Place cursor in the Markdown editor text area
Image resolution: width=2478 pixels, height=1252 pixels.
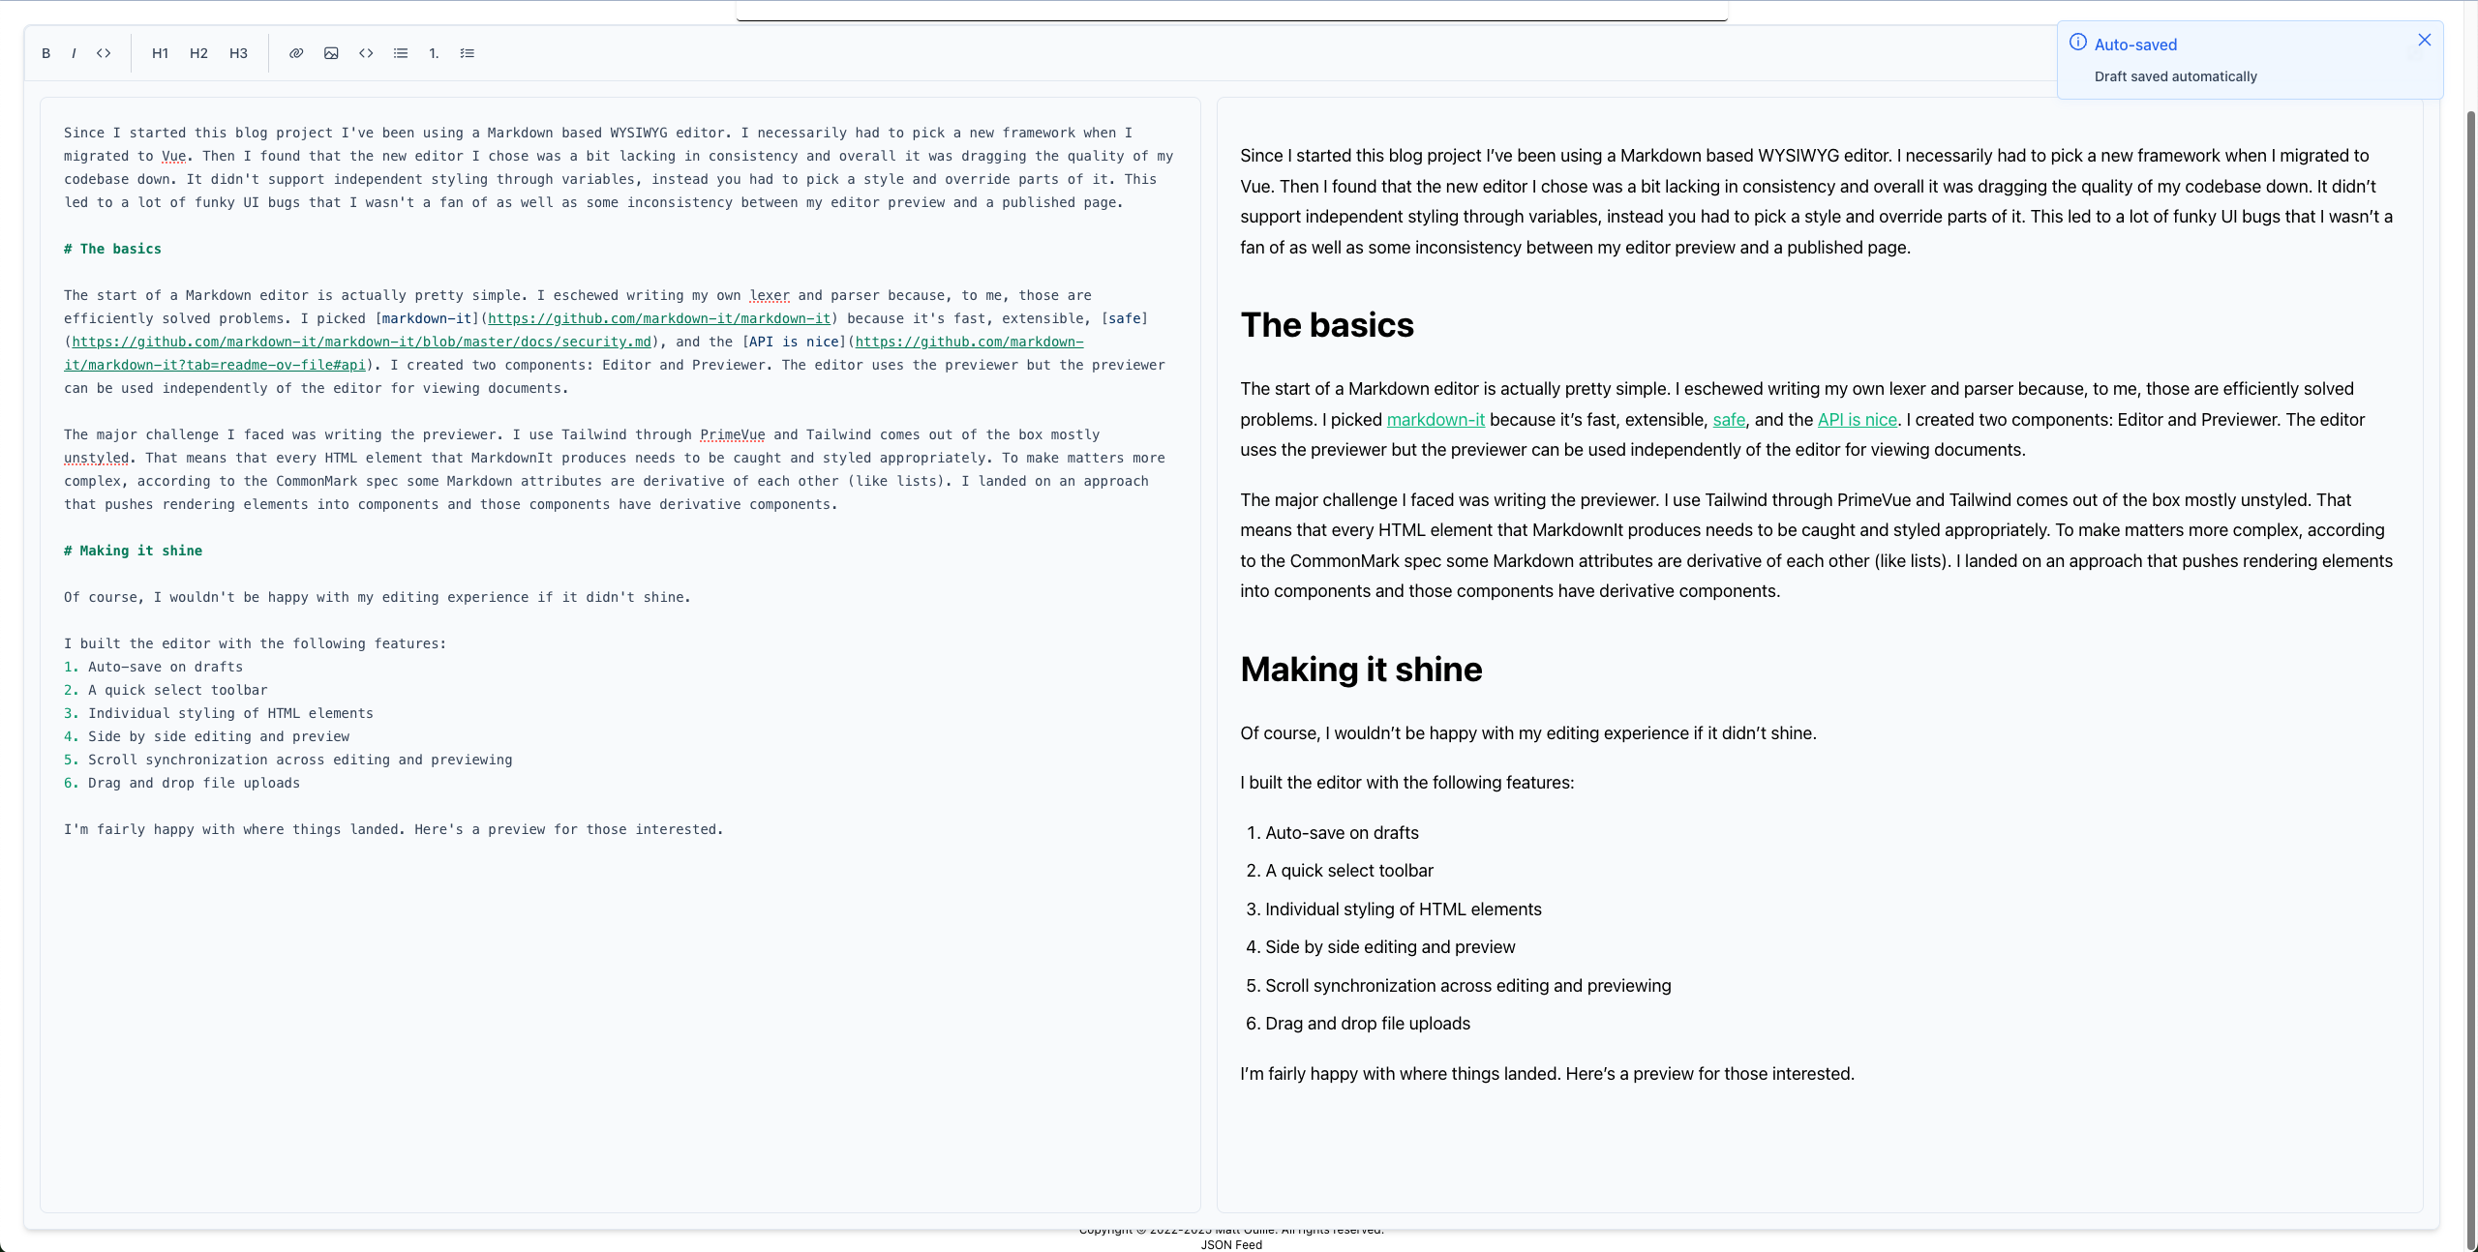619,968
